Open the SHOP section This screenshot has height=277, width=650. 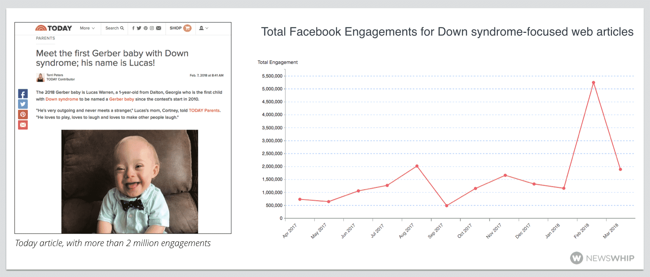coord(180,28)
